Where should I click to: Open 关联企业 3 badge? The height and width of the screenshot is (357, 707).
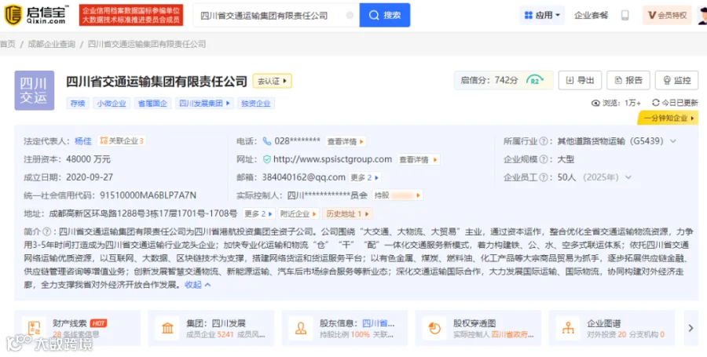click(121, 141)
